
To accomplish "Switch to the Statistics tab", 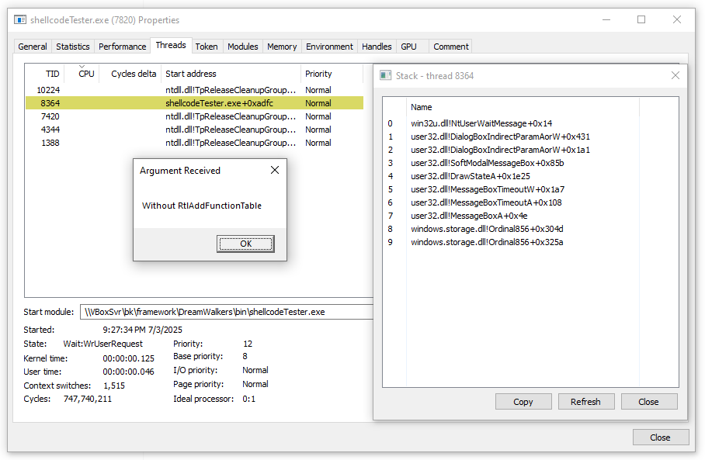I will (x=72, y=46).
